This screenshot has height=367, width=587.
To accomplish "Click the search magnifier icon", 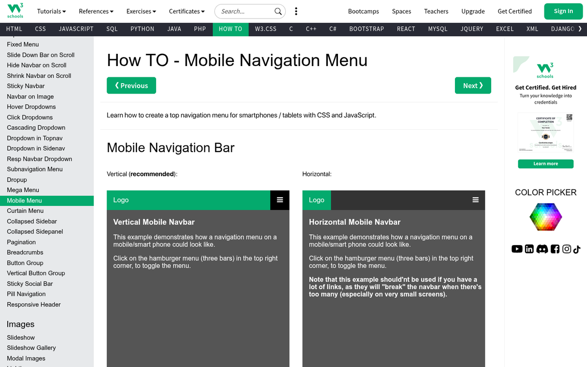I will 278,11.
